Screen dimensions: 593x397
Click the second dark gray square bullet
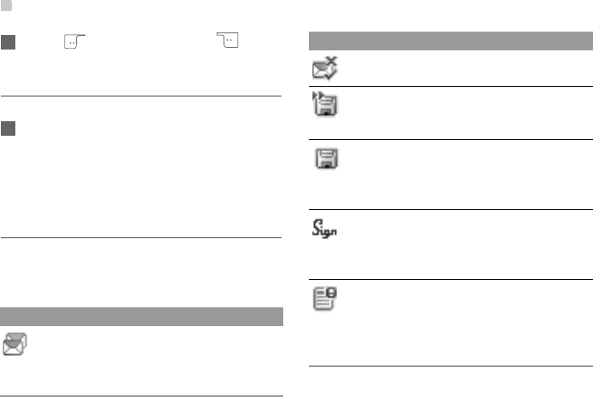click(8, 129)
